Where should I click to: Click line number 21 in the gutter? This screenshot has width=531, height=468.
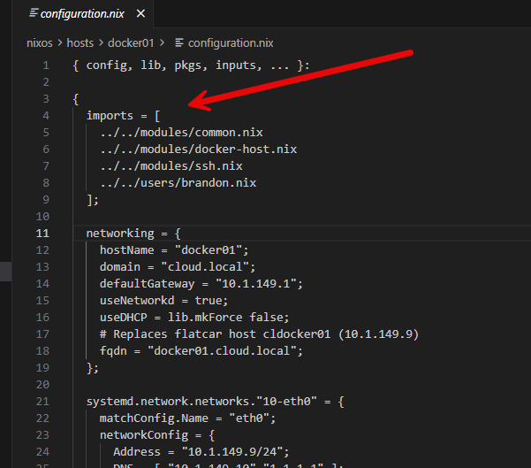pos(42,402)
